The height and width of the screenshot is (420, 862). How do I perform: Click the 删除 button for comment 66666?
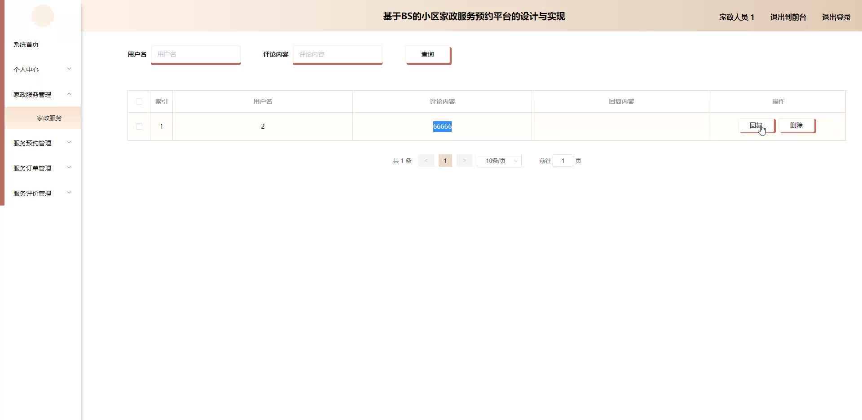tap(796, 126)
